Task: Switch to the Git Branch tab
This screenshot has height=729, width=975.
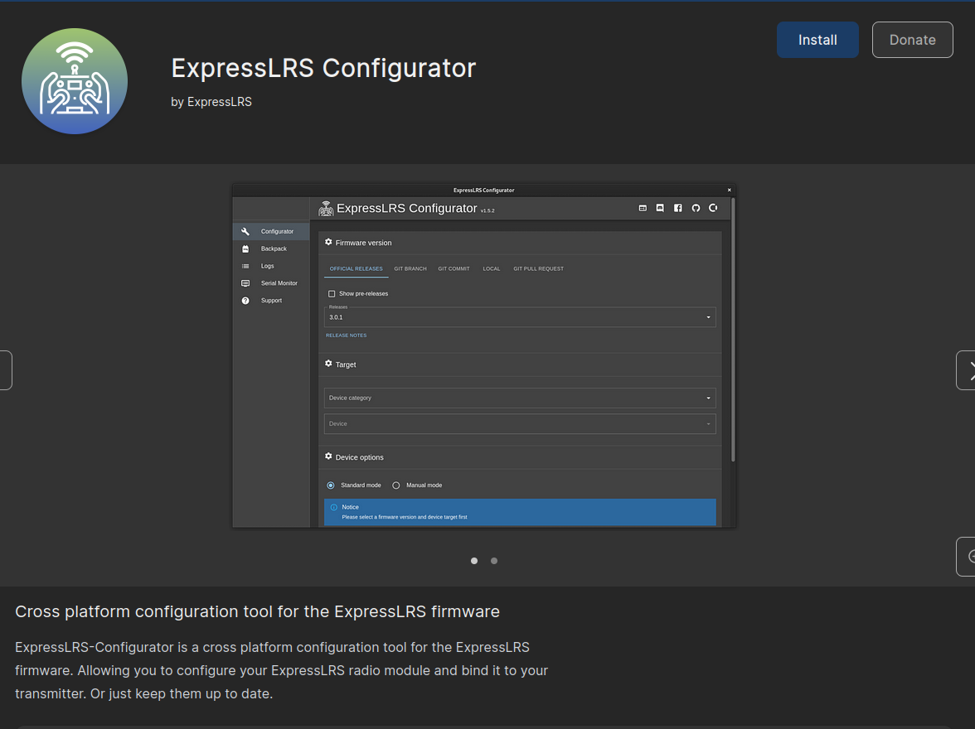Action: pyautogui.click(x=410, y=269)
